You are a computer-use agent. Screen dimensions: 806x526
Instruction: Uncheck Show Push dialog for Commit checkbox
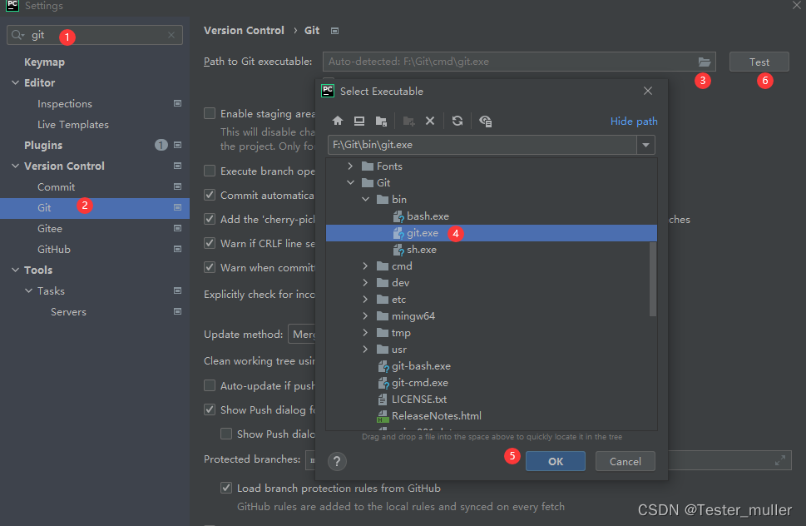[210, 409]
